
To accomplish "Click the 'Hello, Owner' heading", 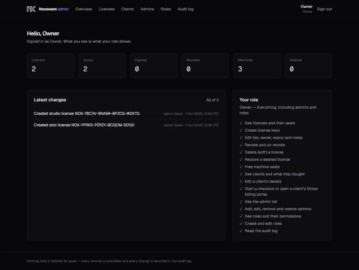I will 43,33.
